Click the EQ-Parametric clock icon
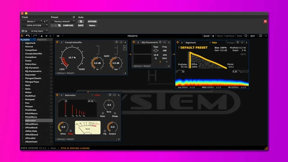 pos(165,42)
